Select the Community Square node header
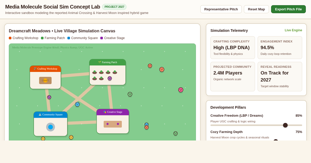311x163 pixels. tap(51, 115)
